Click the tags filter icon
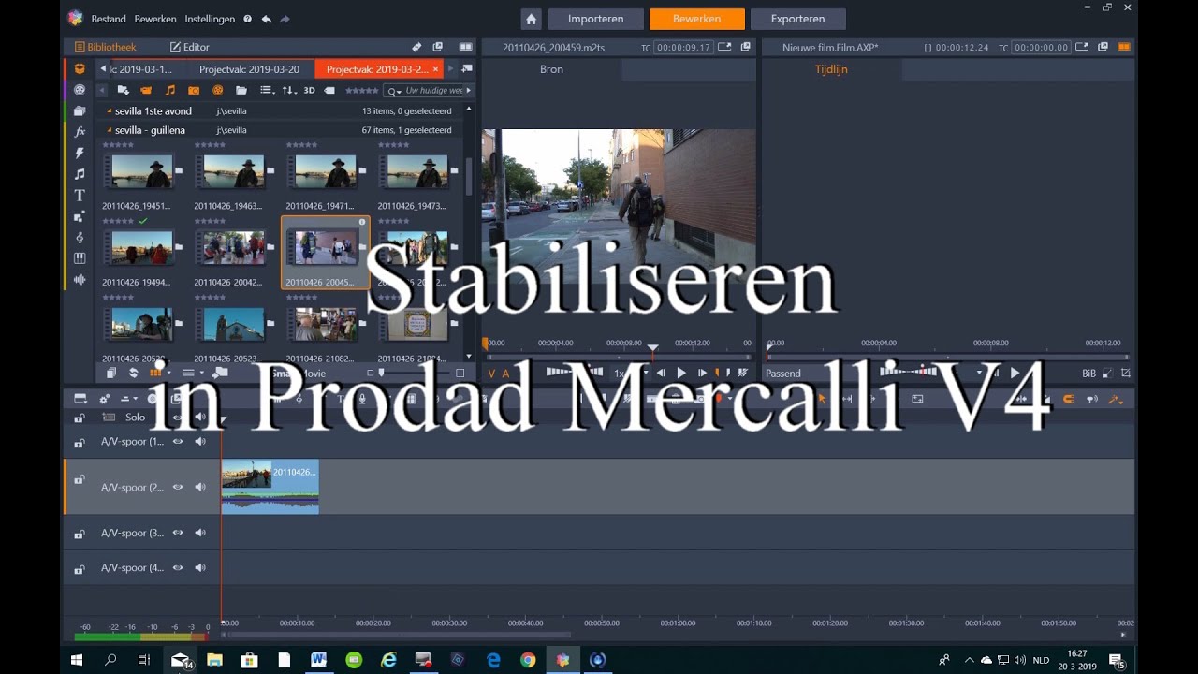 (x=329, y=91)
